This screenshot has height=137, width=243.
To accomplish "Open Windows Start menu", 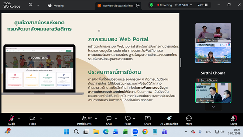I will click(x=67, y=132).
